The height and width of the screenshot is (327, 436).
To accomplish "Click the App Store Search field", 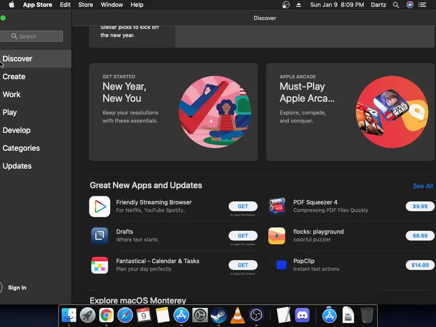I will 31,36.
